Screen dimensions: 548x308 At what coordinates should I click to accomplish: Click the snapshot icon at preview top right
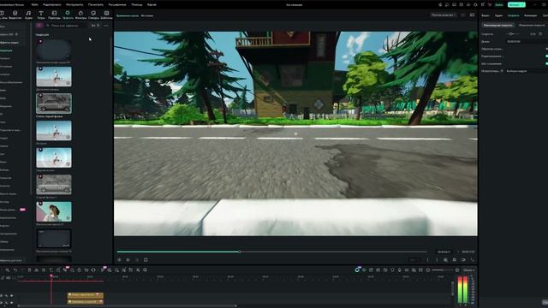click(472, 15)
